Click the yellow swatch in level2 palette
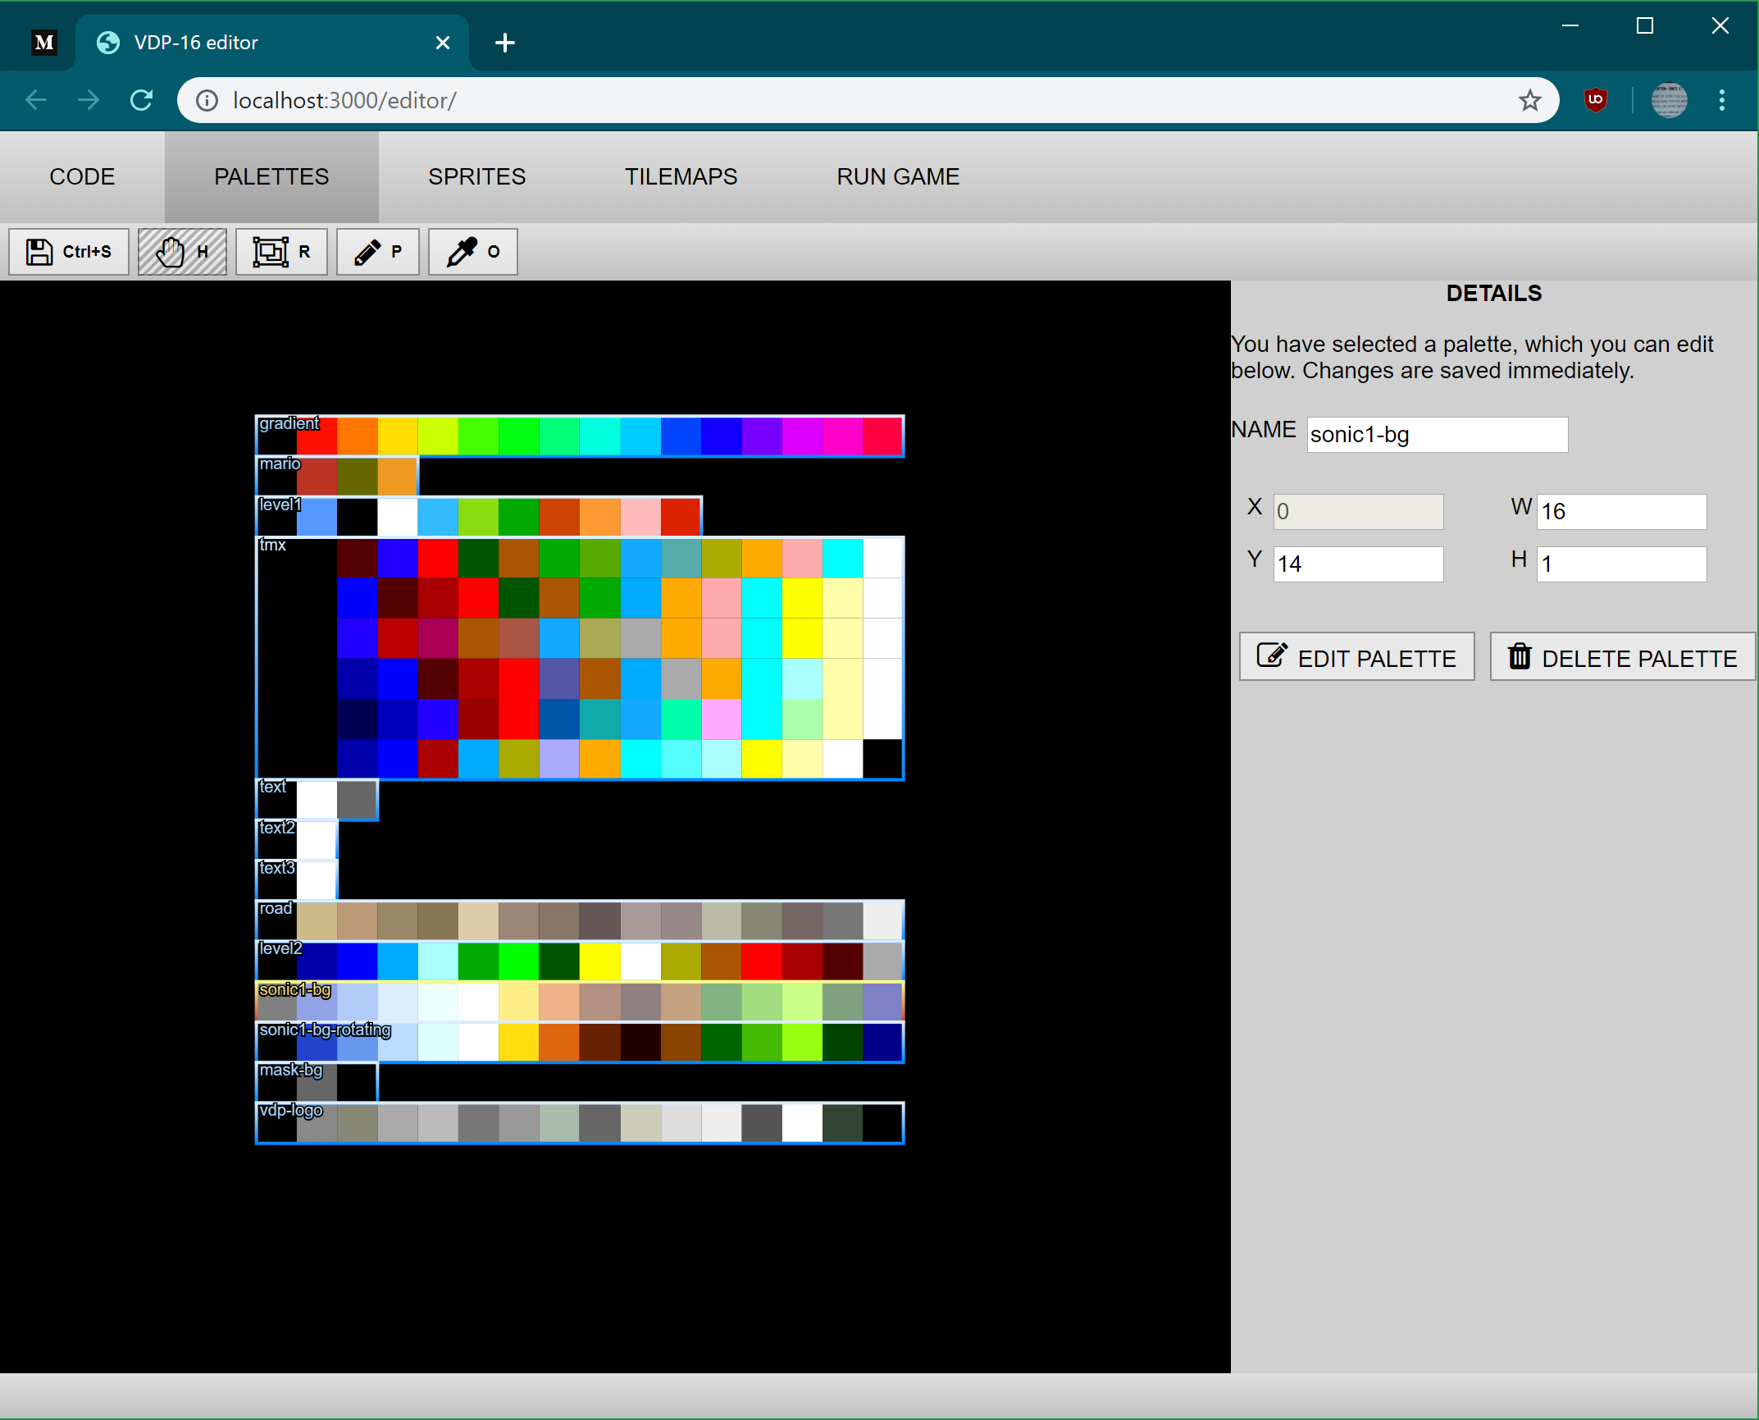Viewport: 1759px width, 1420px height. (x=600, y=961)
